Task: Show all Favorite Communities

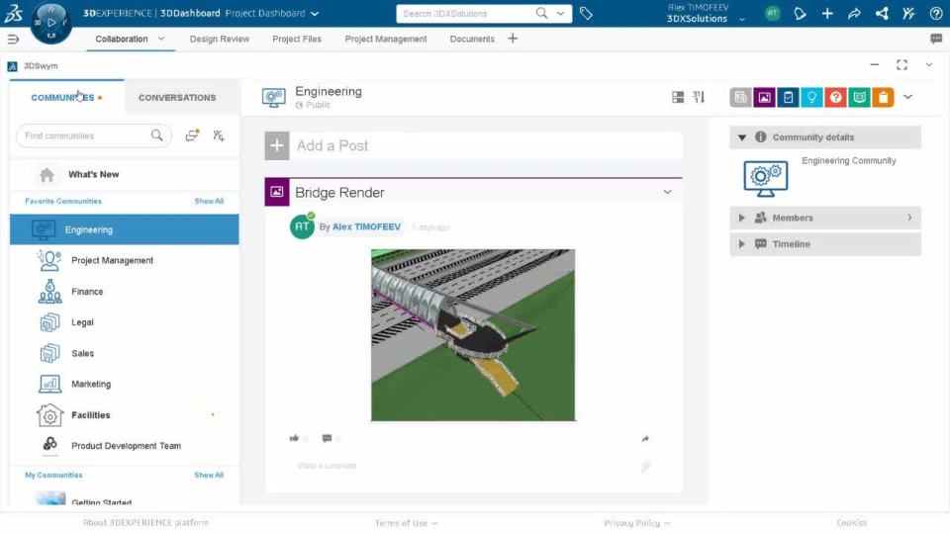Action: pos(209,201)
